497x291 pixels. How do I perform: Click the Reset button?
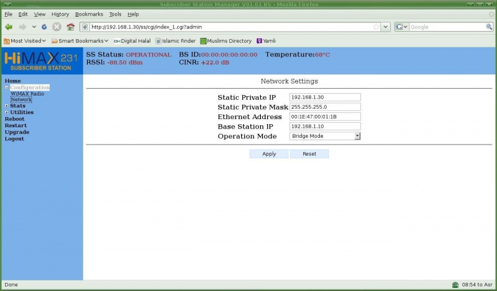pos(309,154)
